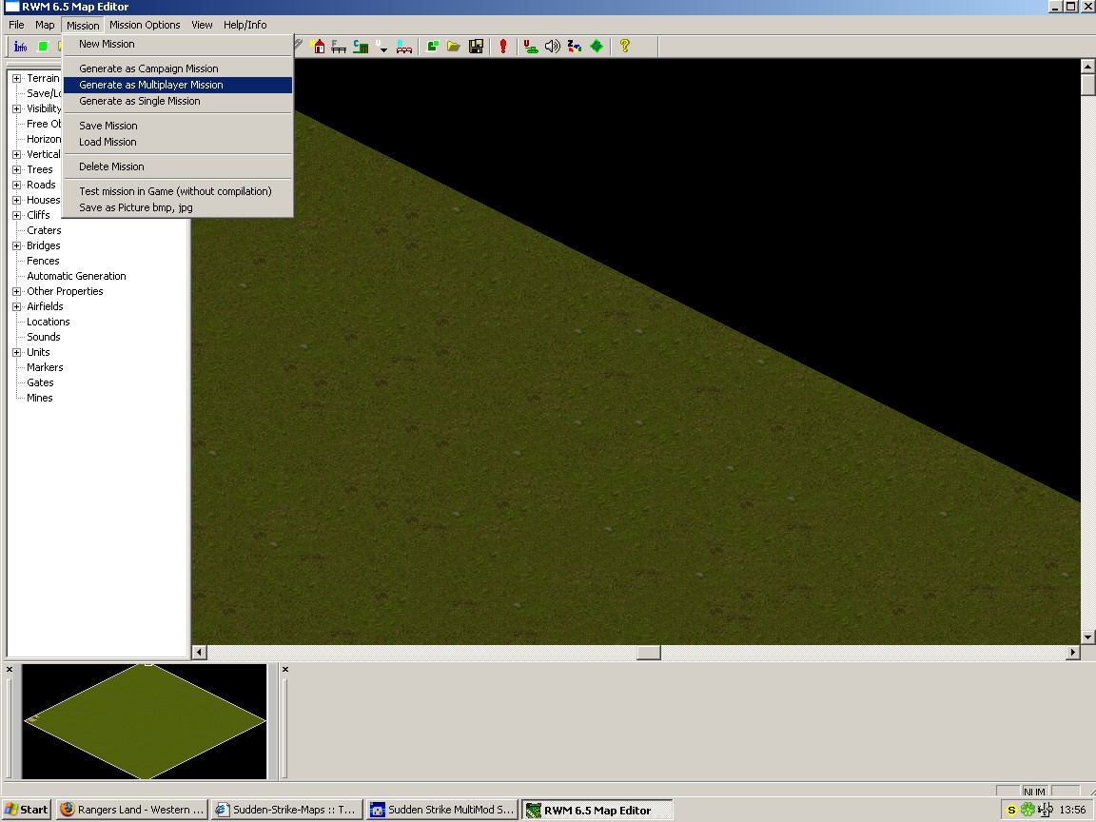Expand the Cliffs tree node
The image size is (1096, 822).
tap(17, 215)
